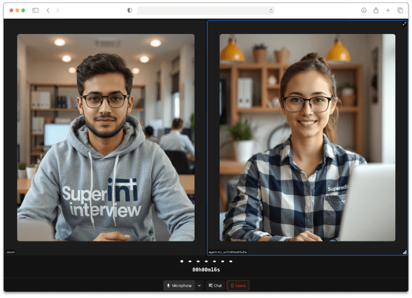
Task: Open a new browser tab
Action: 388,10
